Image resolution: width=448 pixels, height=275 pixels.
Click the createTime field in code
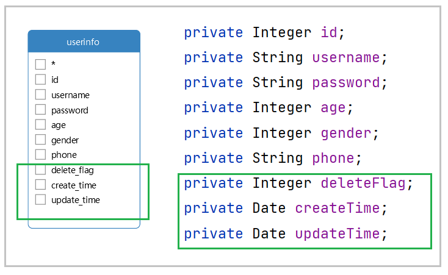(x=337, y=209)
